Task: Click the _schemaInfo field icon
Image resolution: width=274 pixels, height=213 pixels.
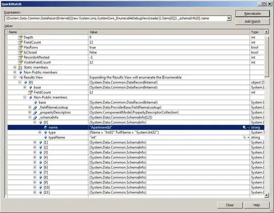Action: 36,117
